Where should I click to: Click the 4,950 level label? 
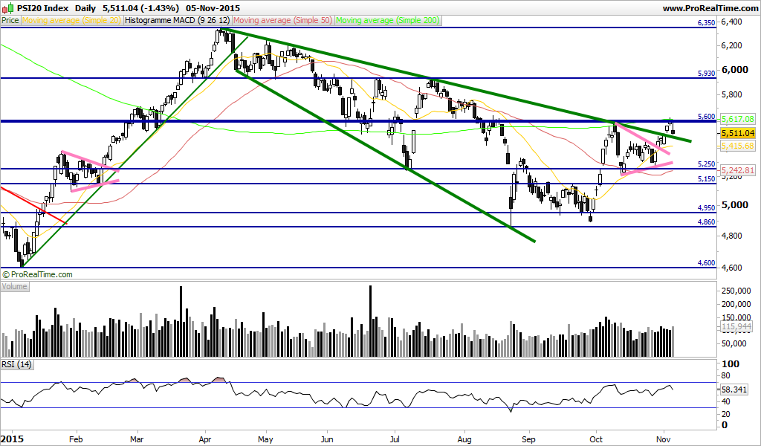706,207
